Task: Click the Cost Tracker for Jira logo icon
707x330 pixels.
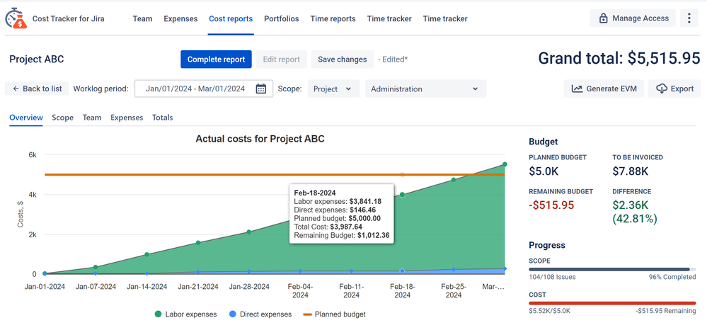Action: coord(16,18)
